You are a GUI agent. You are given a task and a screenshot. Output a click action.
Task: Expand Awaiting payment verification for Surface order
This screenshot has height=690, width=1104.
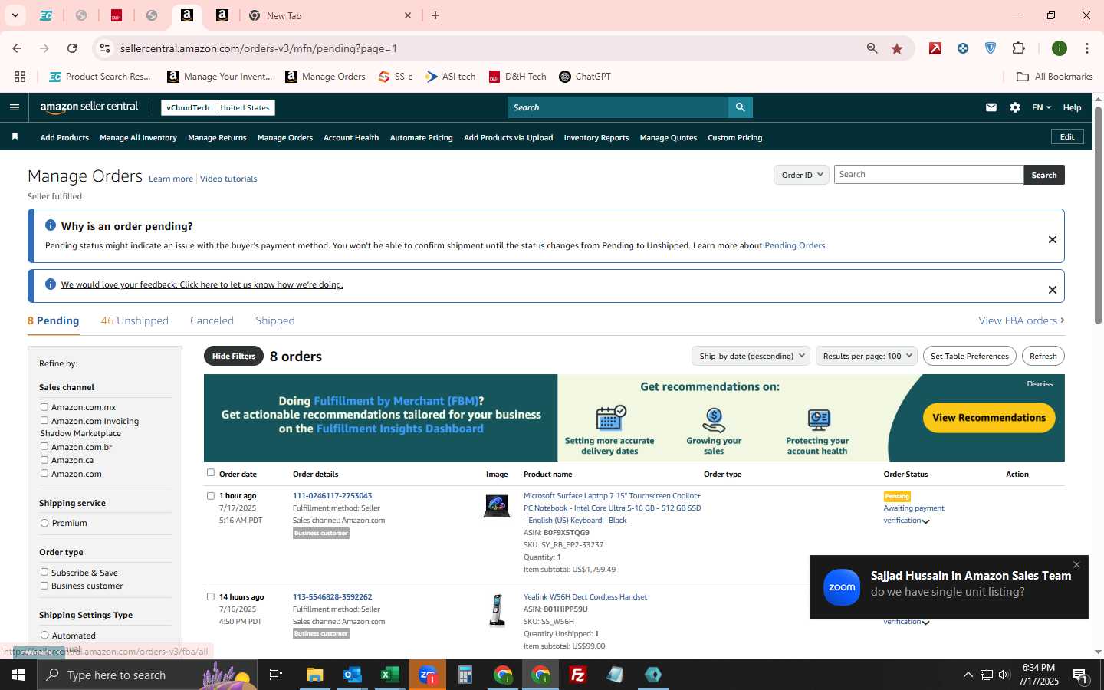(x=926, y=521)
